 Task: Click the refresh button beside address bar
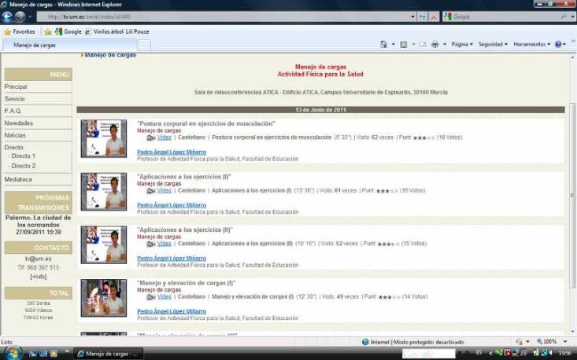coord(424,17)
